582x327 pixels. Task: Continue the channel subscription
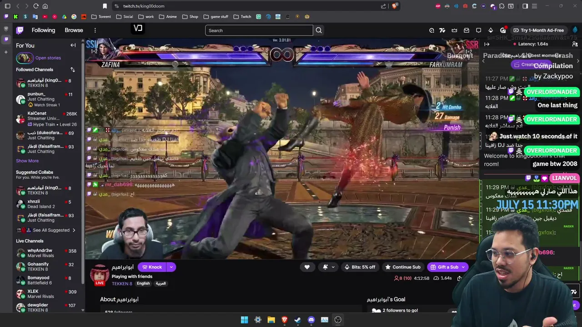point(402,267)
